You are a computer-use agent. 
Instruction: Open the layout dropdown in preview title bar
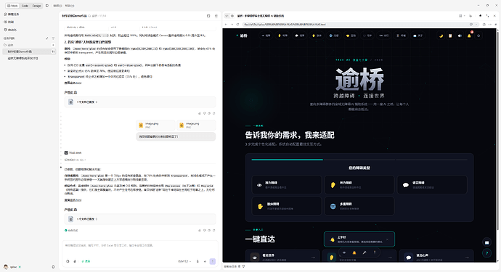[462, 16]
